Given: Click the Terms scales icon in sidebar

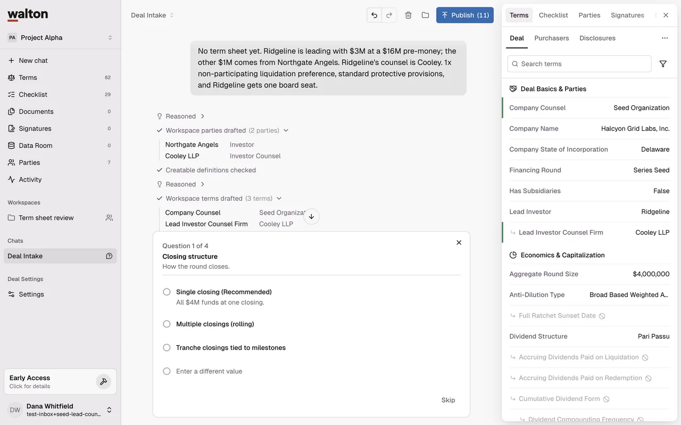Looking at the screenshot, I should pyautogui.click(x=11, y=78).
